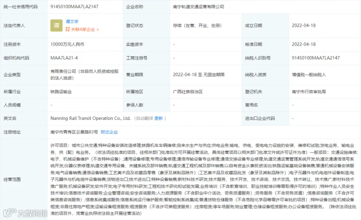Image resolution: width=361 pixels, height=220 pixels.
Task: Select company name 南宁轨道交通运营有限公司
Action: [x=199, y=7]
